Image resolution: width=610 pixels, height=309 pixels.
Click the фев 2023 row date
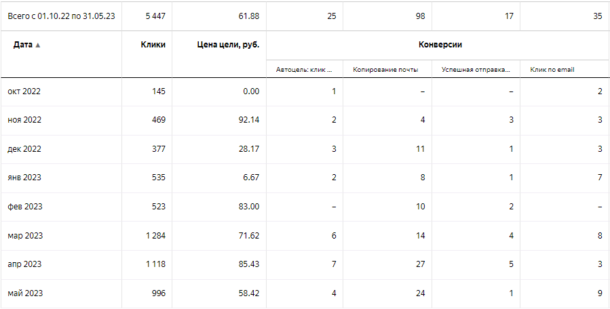pos(25,207)
